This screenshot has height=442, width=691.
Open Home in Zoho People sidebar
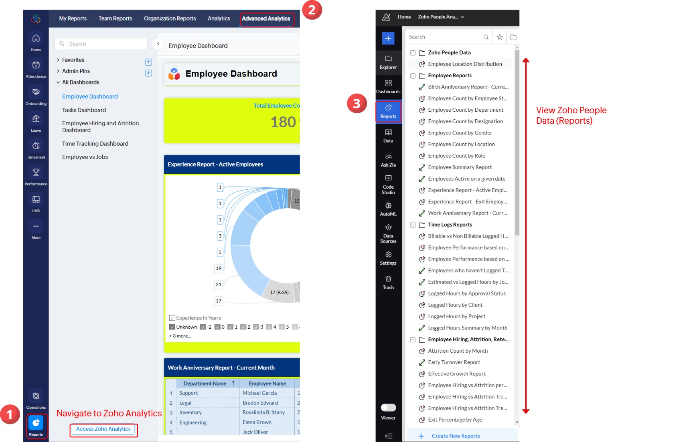36,42
